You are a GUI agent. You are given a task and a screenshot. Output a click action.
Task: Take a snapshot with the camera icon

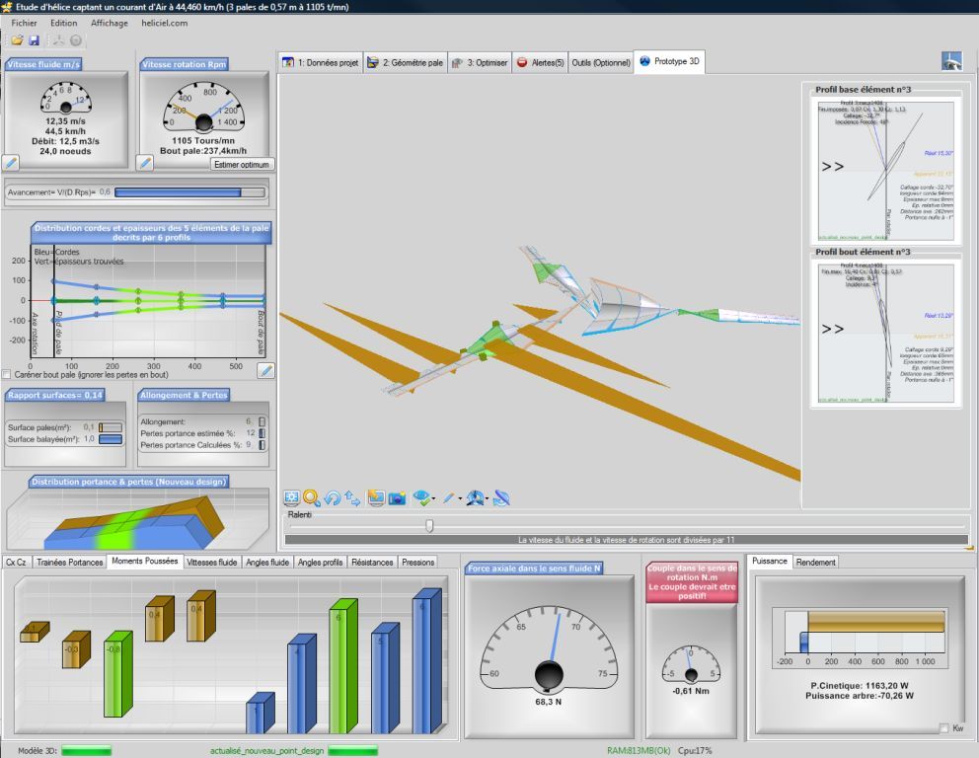click(x=397, y=498)
